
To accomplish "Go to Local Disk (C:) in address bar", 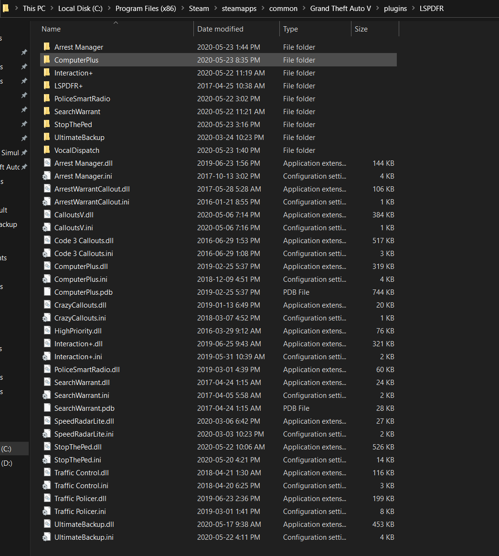I will pos(80,8).
